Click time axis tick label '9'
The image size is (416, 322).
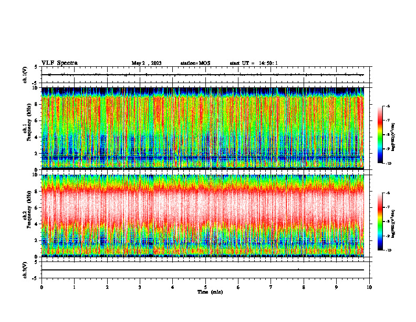coord(336,287)
